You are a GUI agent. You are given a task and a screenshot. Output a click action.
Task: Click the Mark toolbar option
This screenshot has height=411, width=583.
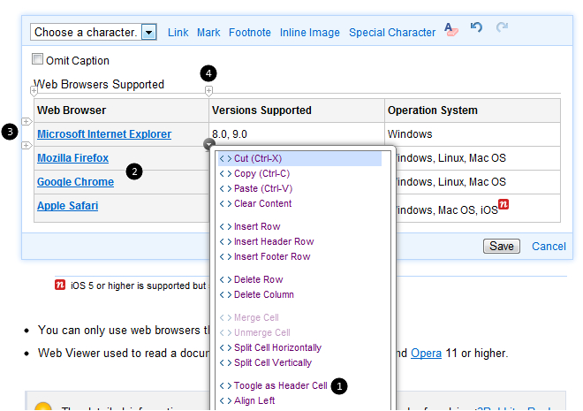tap(208, 33)
